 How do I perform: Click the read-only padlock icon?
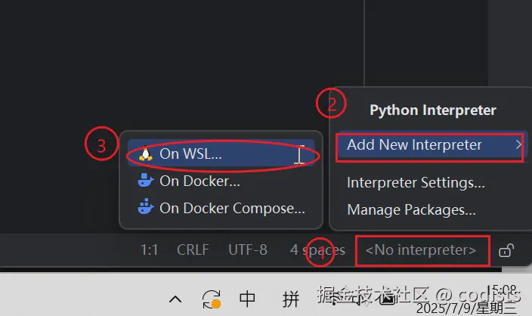506,250
